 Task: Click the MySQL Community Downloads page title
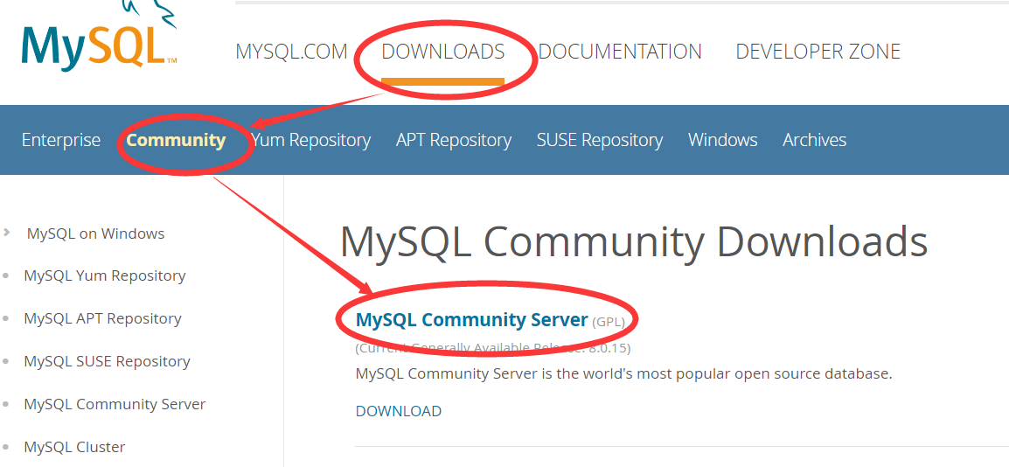(633, 242)
